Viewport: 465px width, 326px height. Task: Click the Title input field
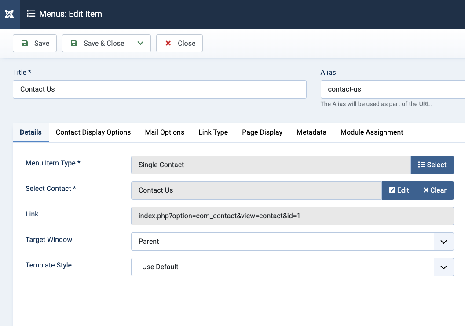(159, 89)
